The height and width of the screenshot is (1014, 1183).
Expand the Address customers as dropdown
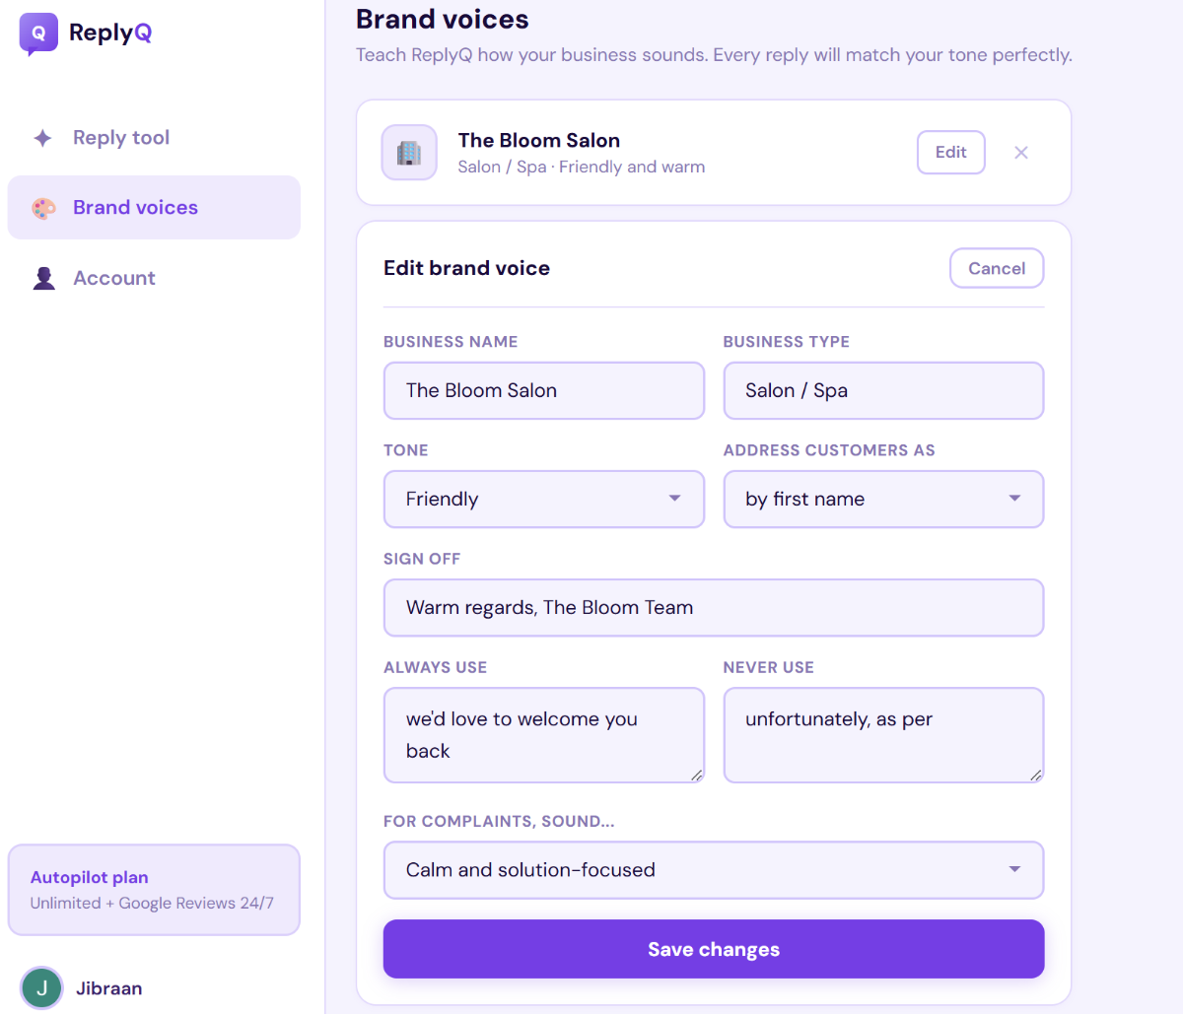click(x=882, y=499)
